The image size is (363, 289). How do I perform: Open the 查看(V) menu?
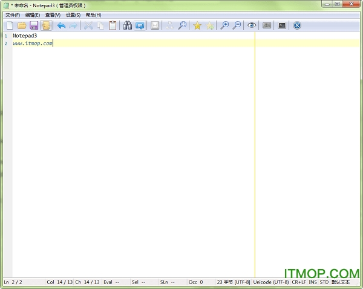[53, 15]
